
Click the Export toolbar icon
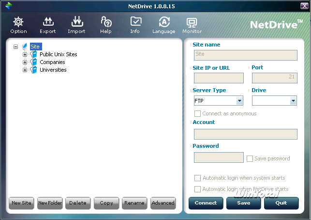pyautogui.click(x=48, y=22)
